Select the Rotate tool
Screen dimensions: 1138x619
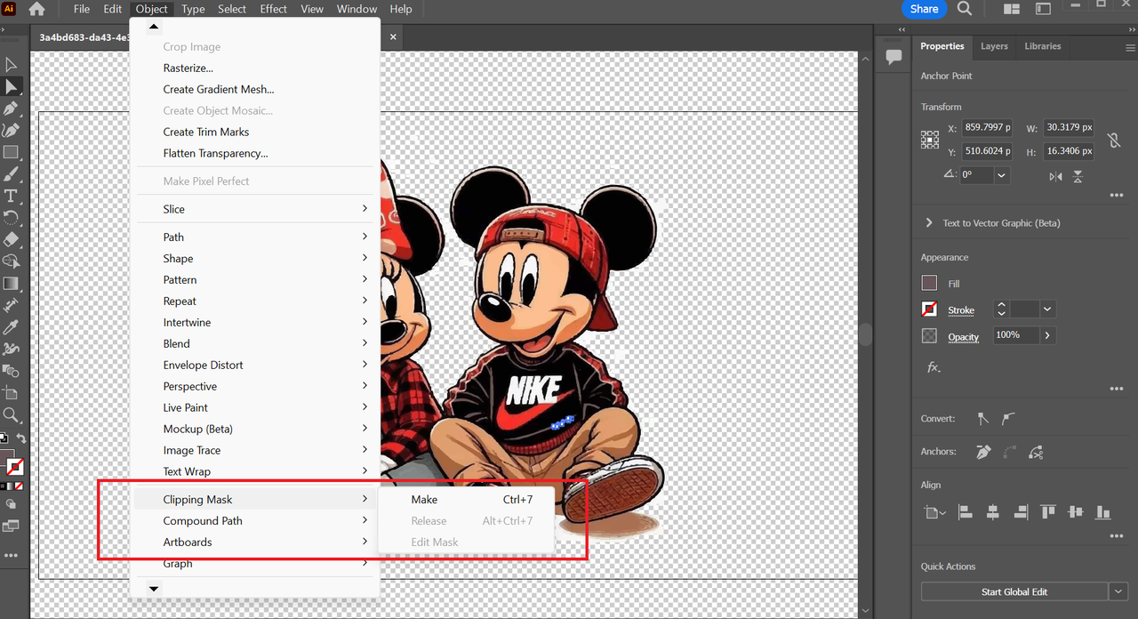(x=11, y=218)
